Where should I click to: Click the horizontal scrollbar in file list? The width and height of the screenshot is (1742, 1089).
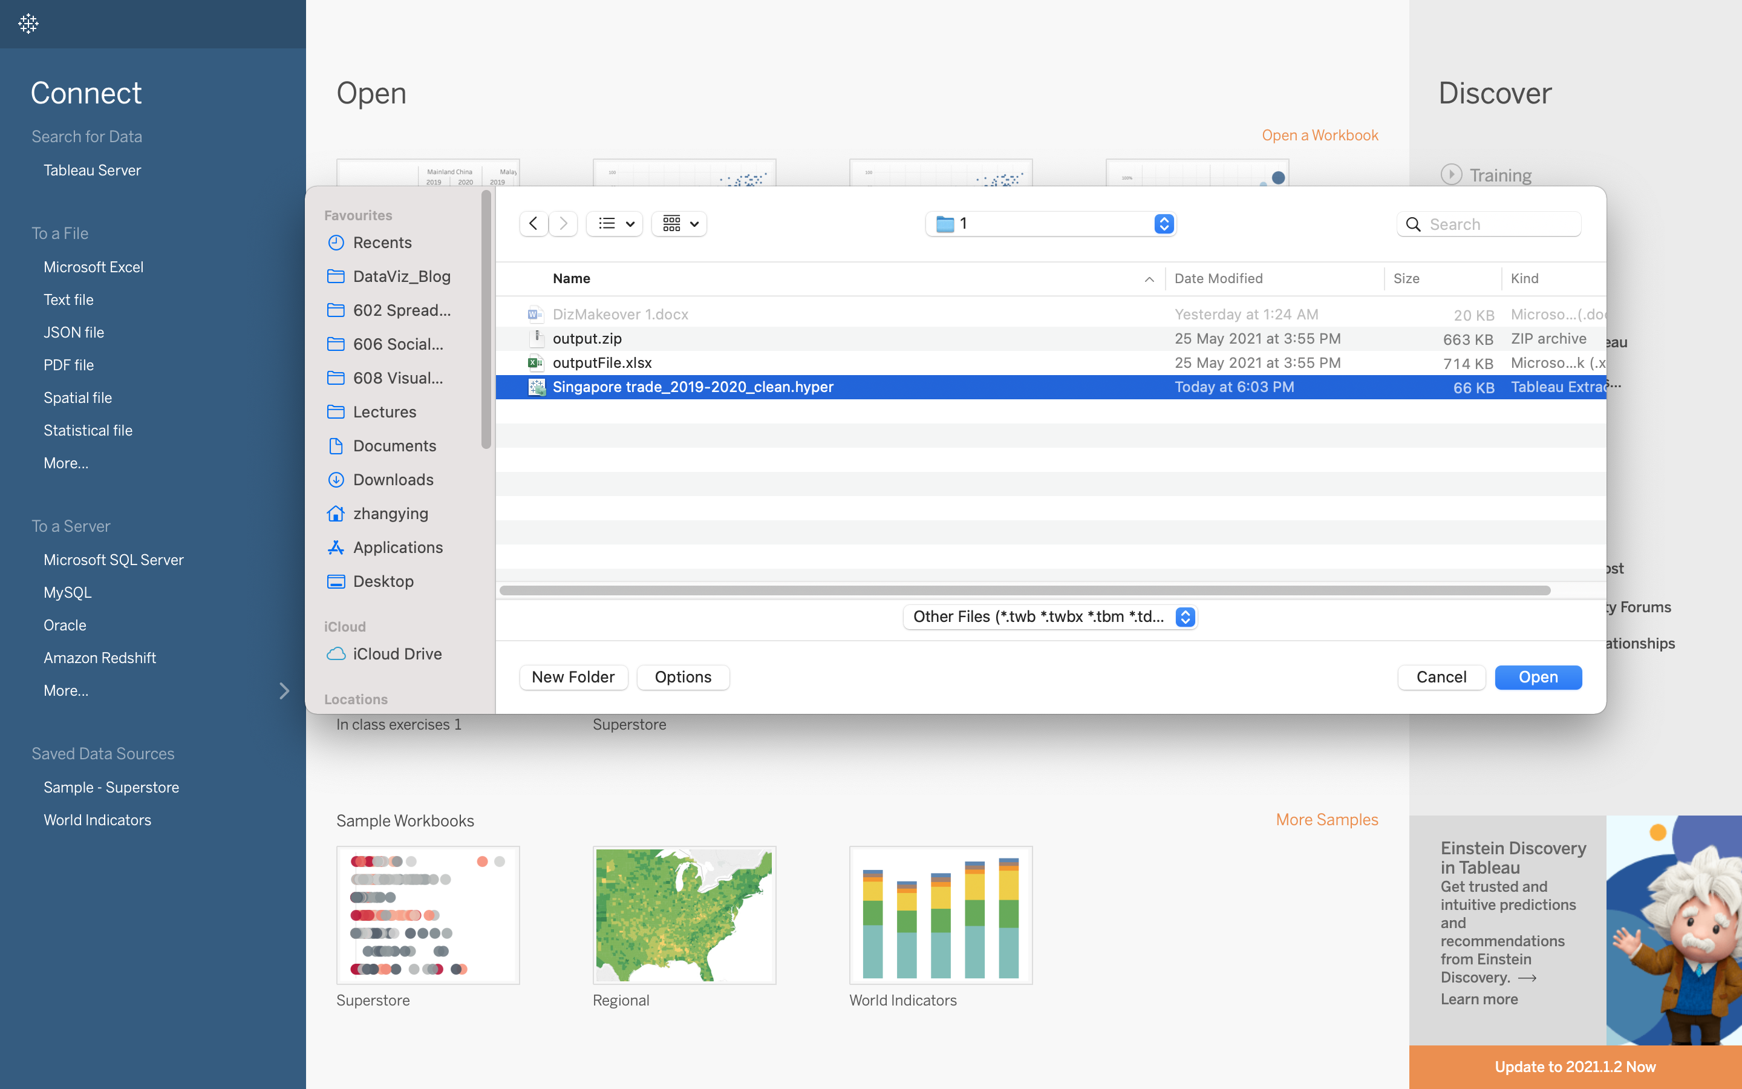pos(1025,590)
